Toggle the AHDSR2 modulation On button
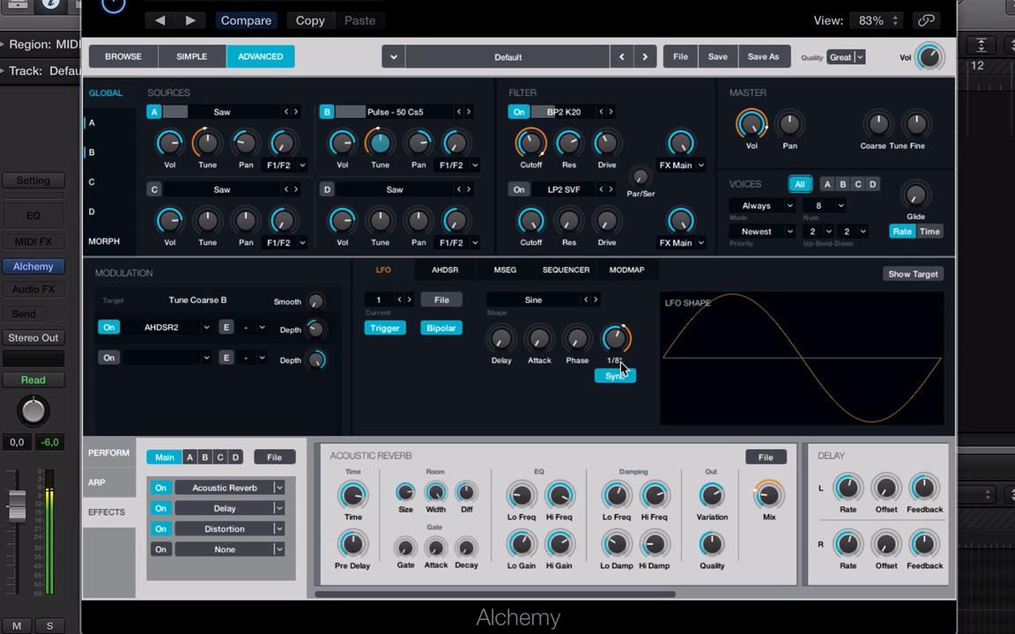 pyautogui.click(x=108, y=328)
